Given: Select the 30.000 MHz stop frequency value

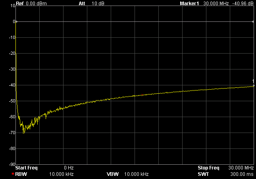Looking at the screenshot, I should (241, 168).
